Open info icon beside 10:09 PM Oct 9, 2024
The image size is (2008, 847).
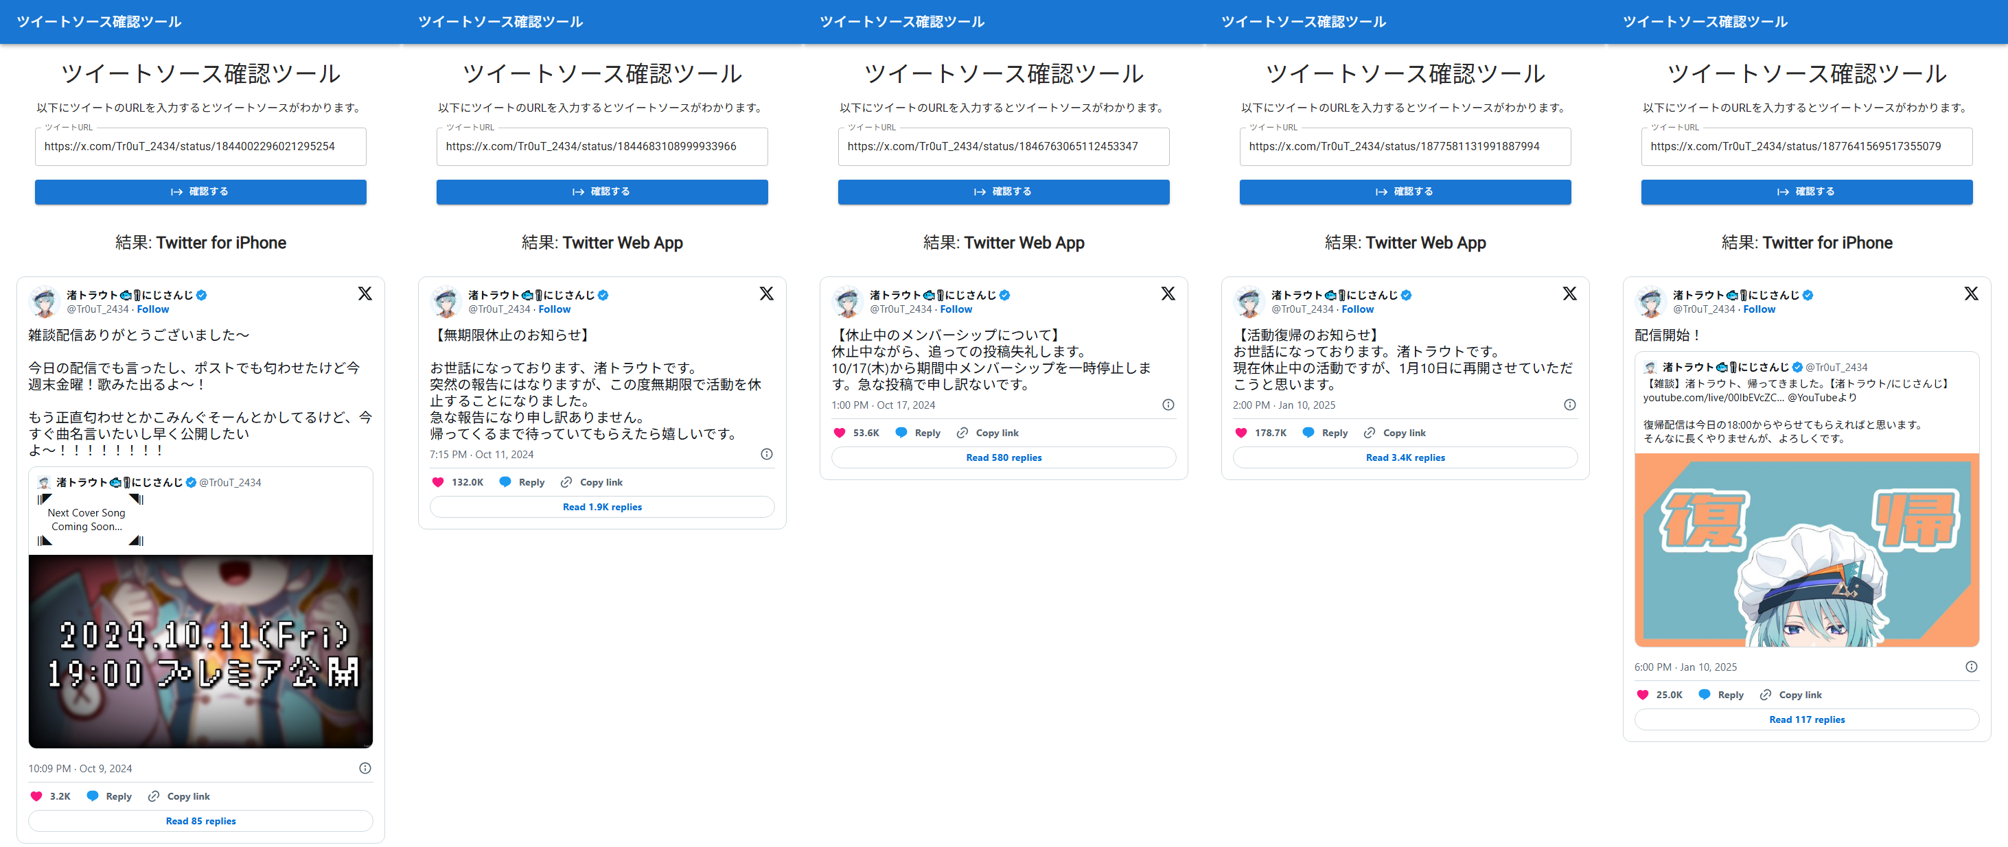point(365,768)
